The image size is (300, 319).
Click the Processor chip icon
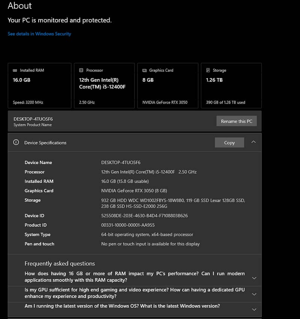point(81,70)
